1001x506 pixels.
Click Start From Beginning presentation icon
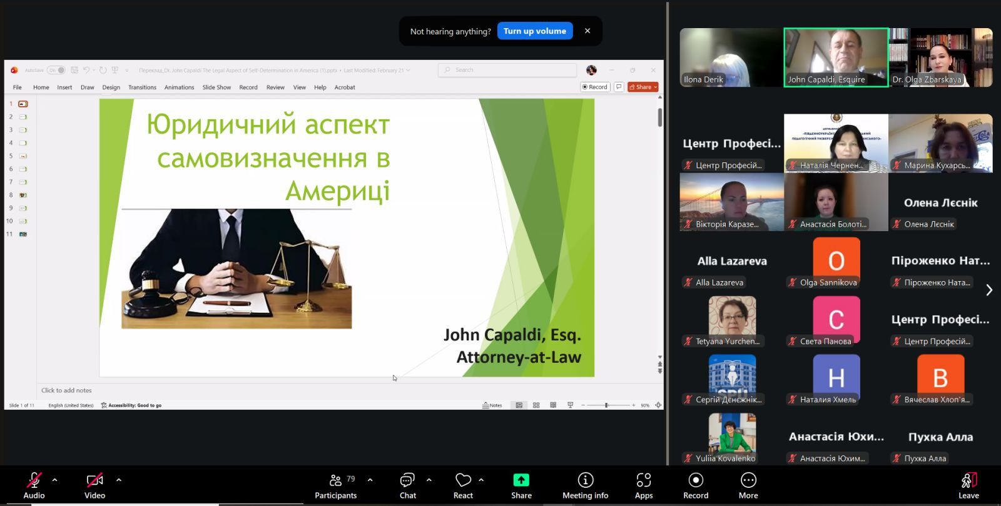[114, 70]
